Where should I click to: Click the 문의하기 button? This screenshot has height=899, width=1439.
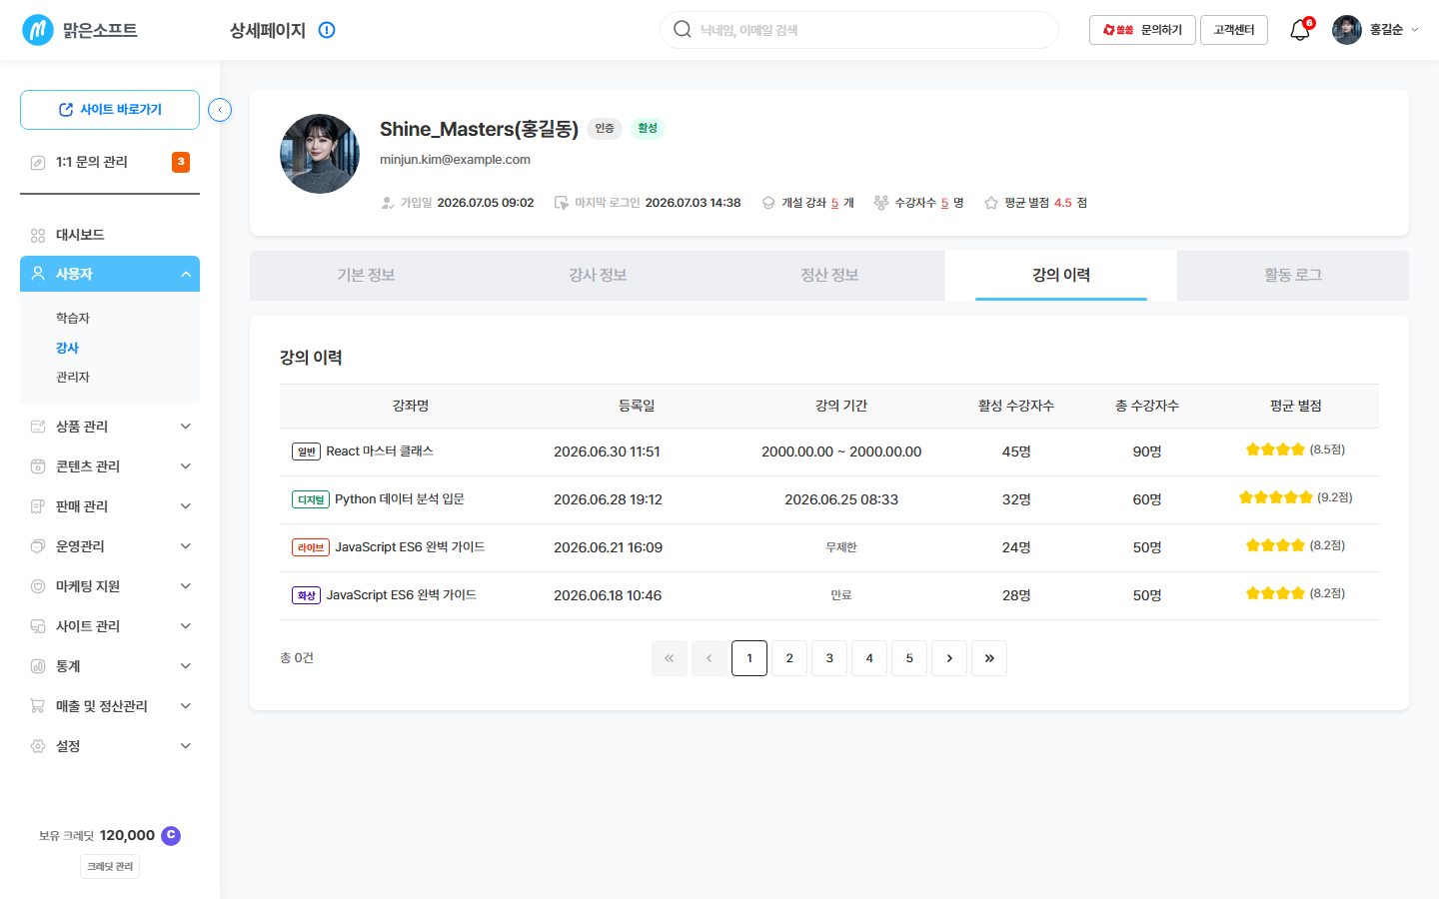[1142, 30]
